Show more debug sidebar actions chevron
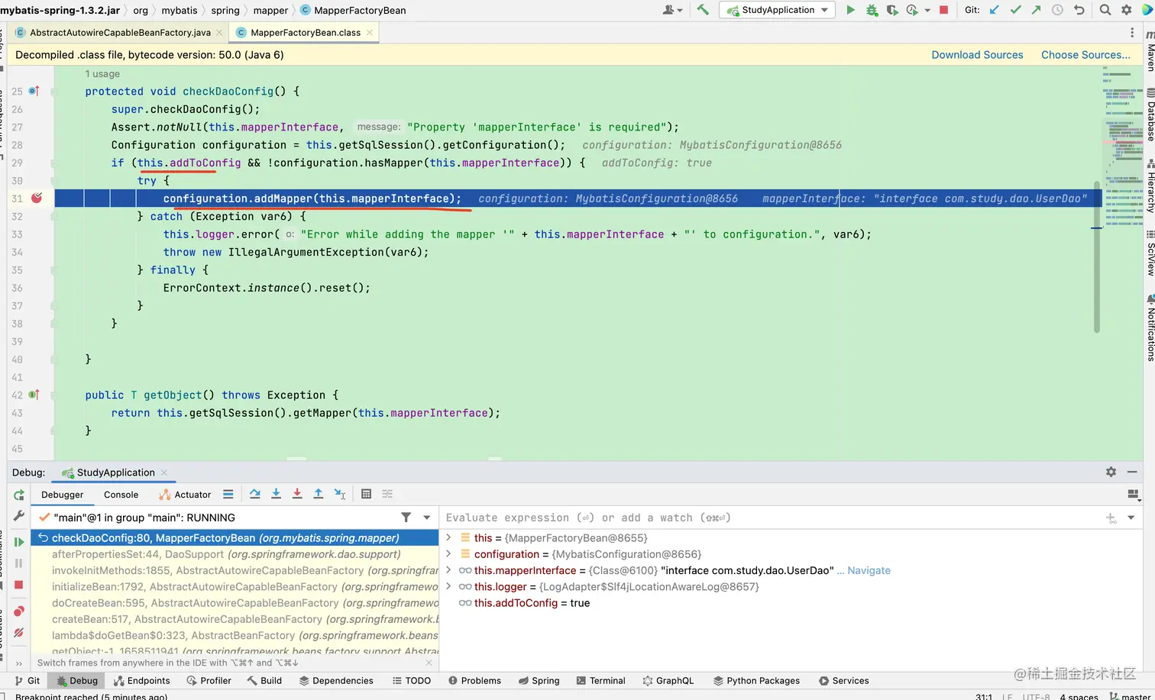 pyautogui.click(x=19, y=663)
